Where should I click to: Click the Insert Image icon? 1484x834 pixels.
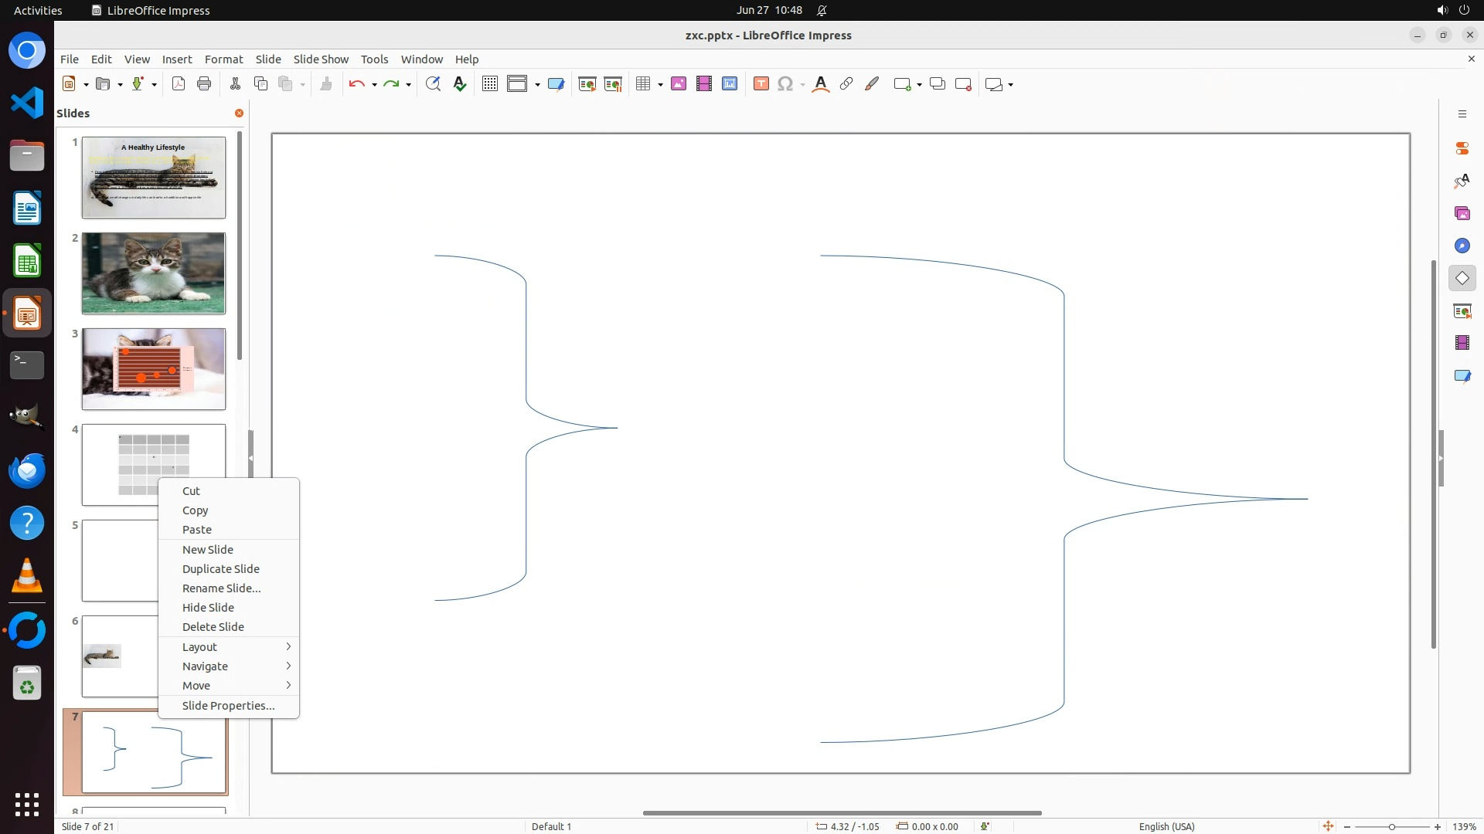(x=679, y=84)
